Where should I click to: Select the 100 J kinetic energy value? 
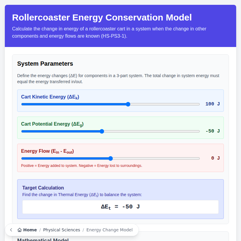[x=212, y=104]
